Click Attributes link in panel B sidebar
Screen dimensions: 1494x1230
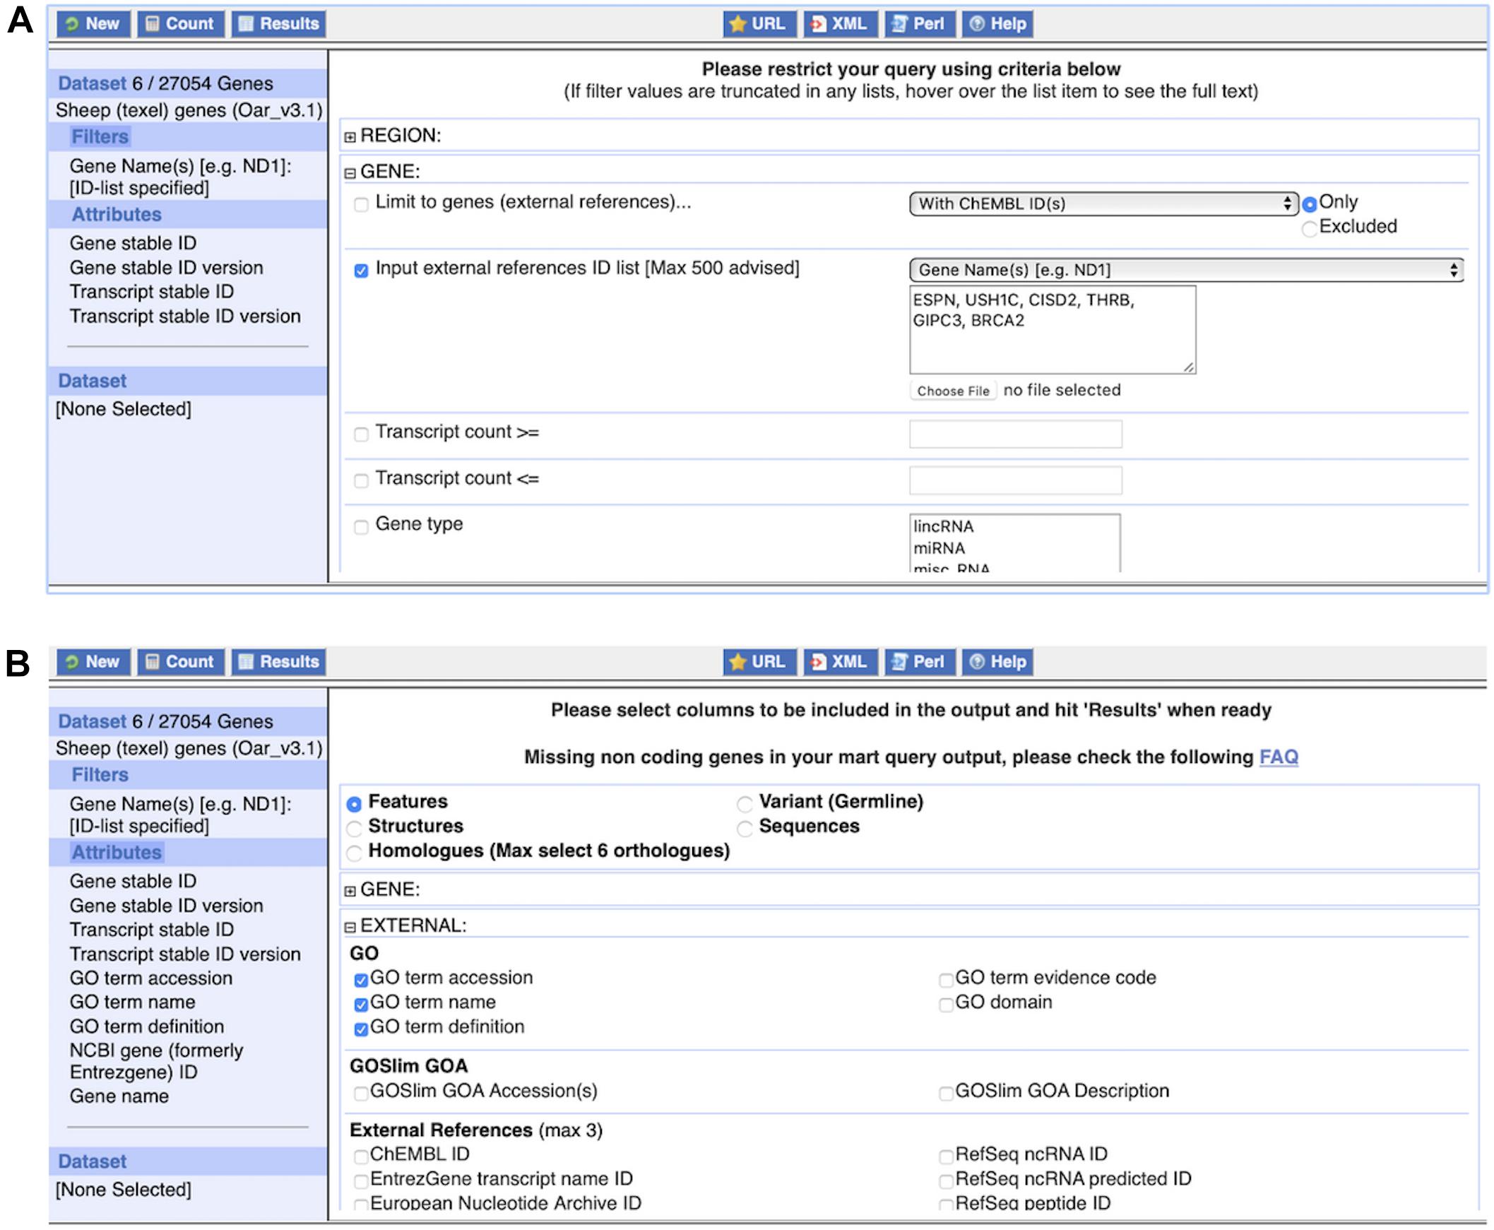coord(117,853)
